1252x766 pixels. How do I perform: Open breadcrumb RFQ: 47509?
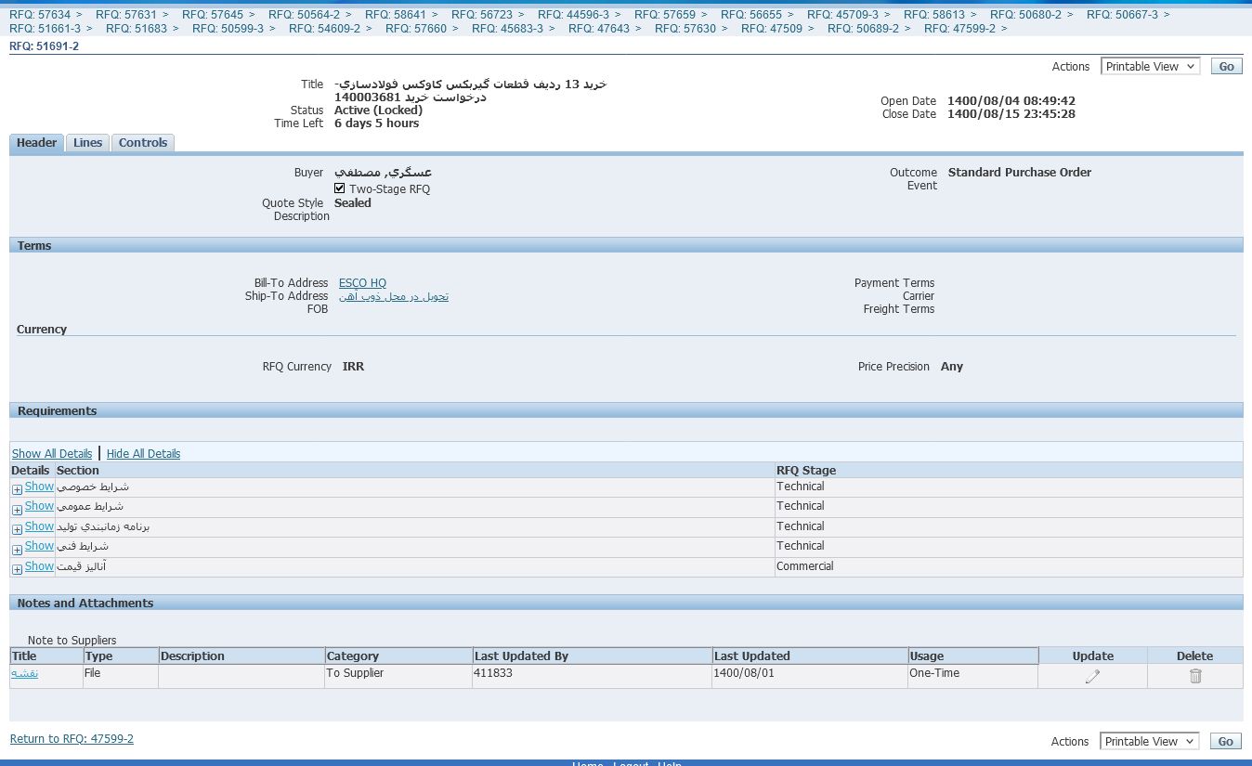(772, 29)
